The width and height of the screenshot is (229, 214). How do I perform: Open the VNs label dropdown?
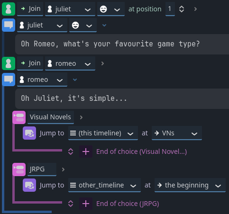click(177, 133)
